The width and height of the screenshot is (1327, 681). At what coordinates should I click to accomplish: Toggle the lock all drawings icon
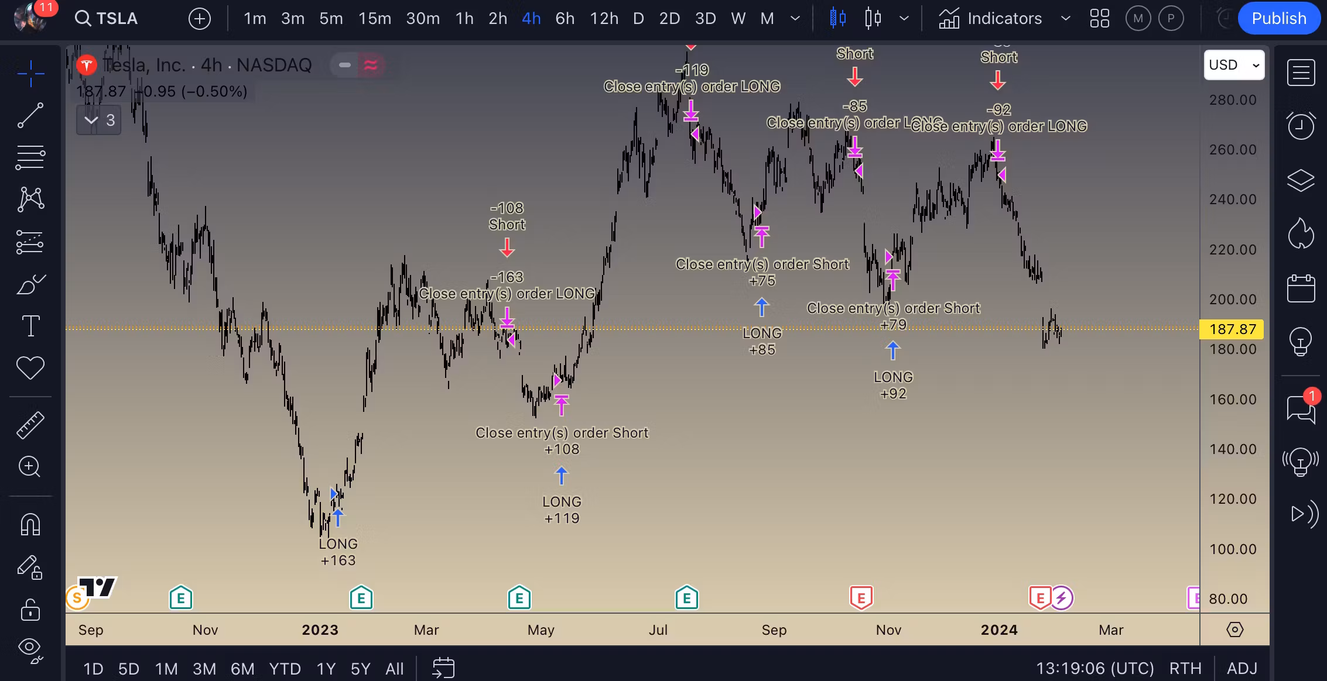click(x=30, y=610)
